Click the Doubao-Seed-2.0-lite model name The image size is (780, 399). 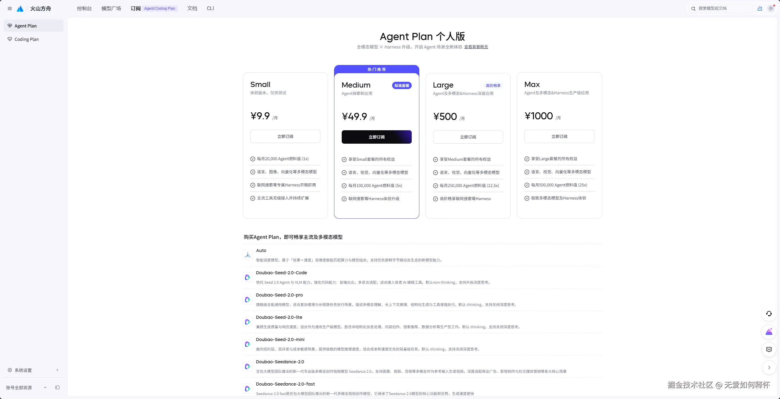point(279,317)
